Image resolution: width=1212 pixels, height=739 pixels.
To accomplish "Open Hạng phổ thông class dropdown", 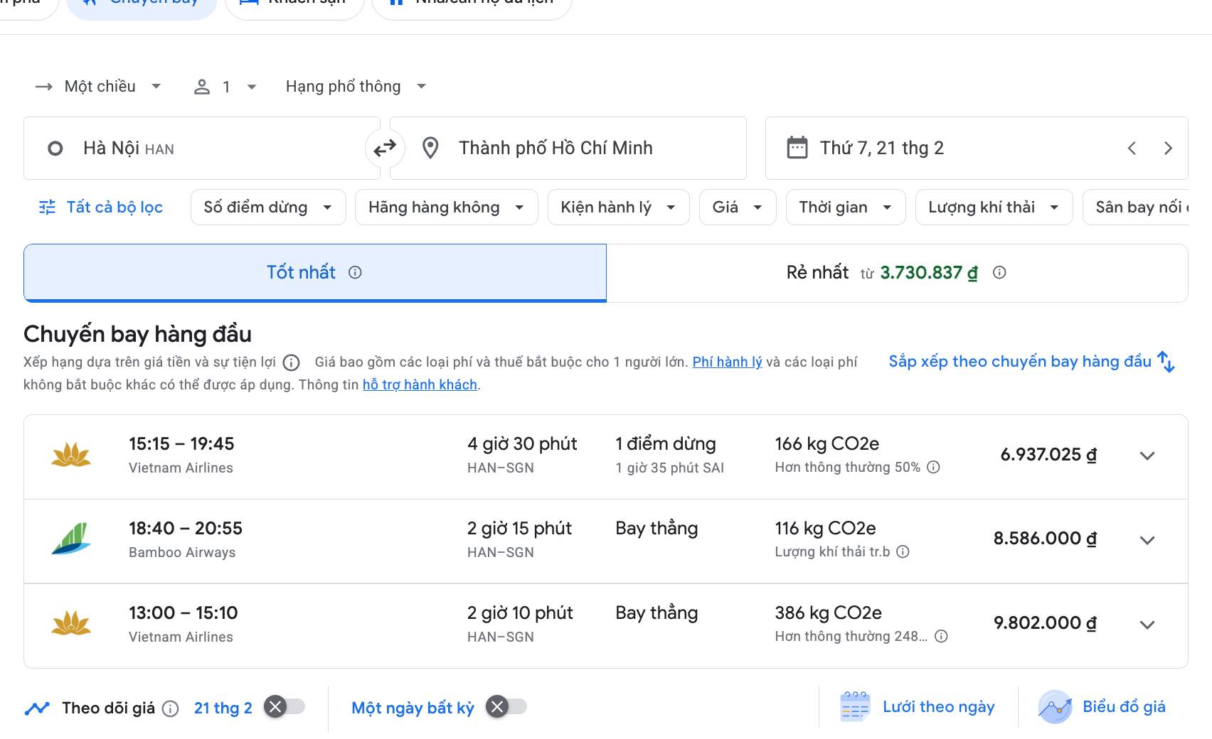I will pyautogui.click(x=356, y=87).
